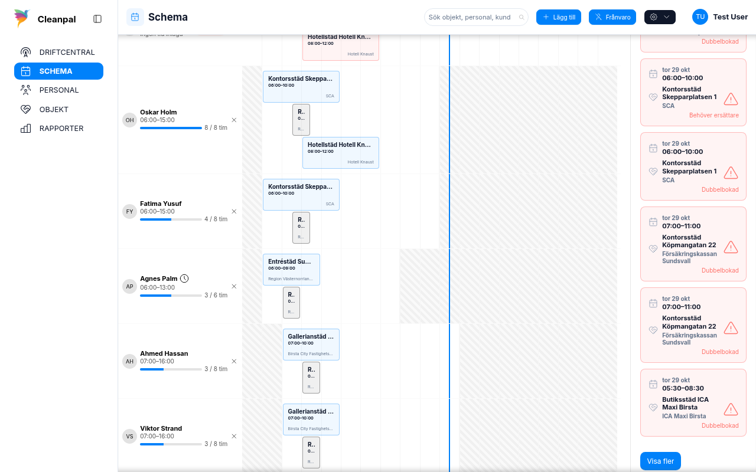This screenshot has width=756, height=472.
Task: Remove Viktor Strand row with the X
Action: [234, 436]
